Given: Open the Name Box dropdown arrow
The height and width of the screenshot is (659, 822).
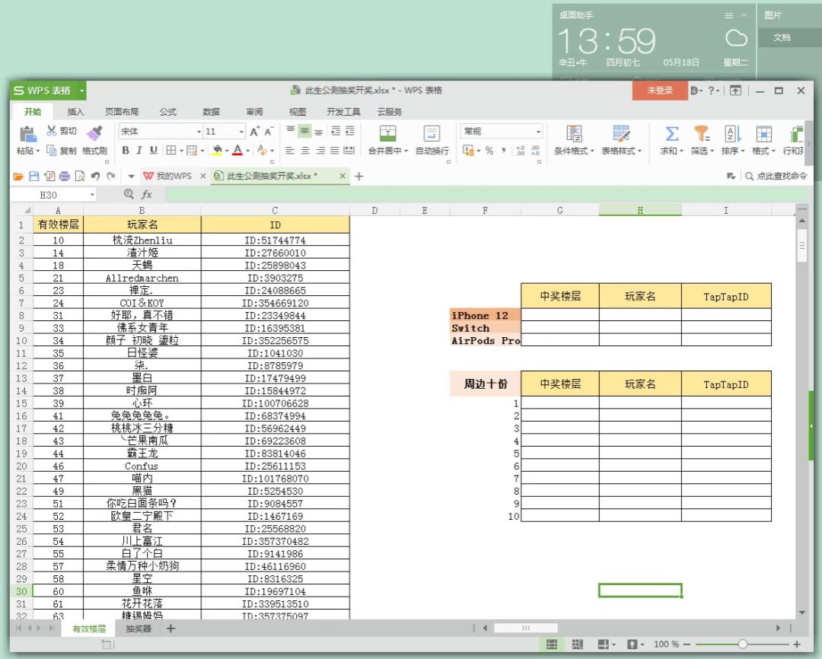Looking at the screenshot, I should [x=92, y=195].
